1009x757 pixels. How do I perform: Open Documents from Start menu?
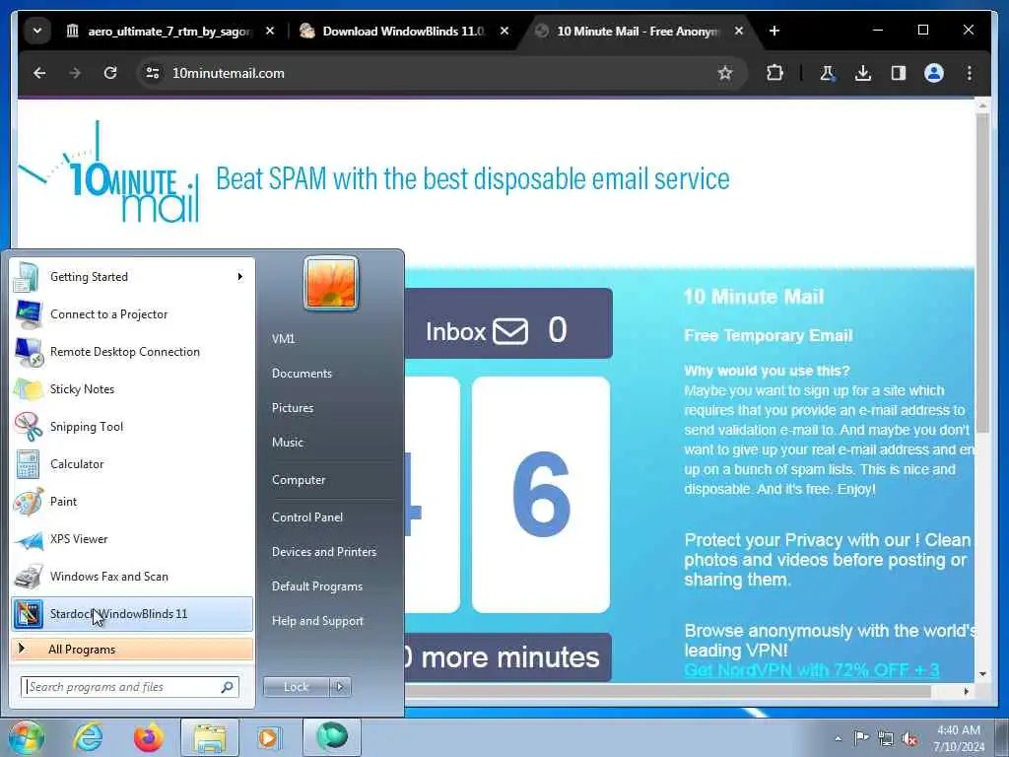click(x=302, y=374)
